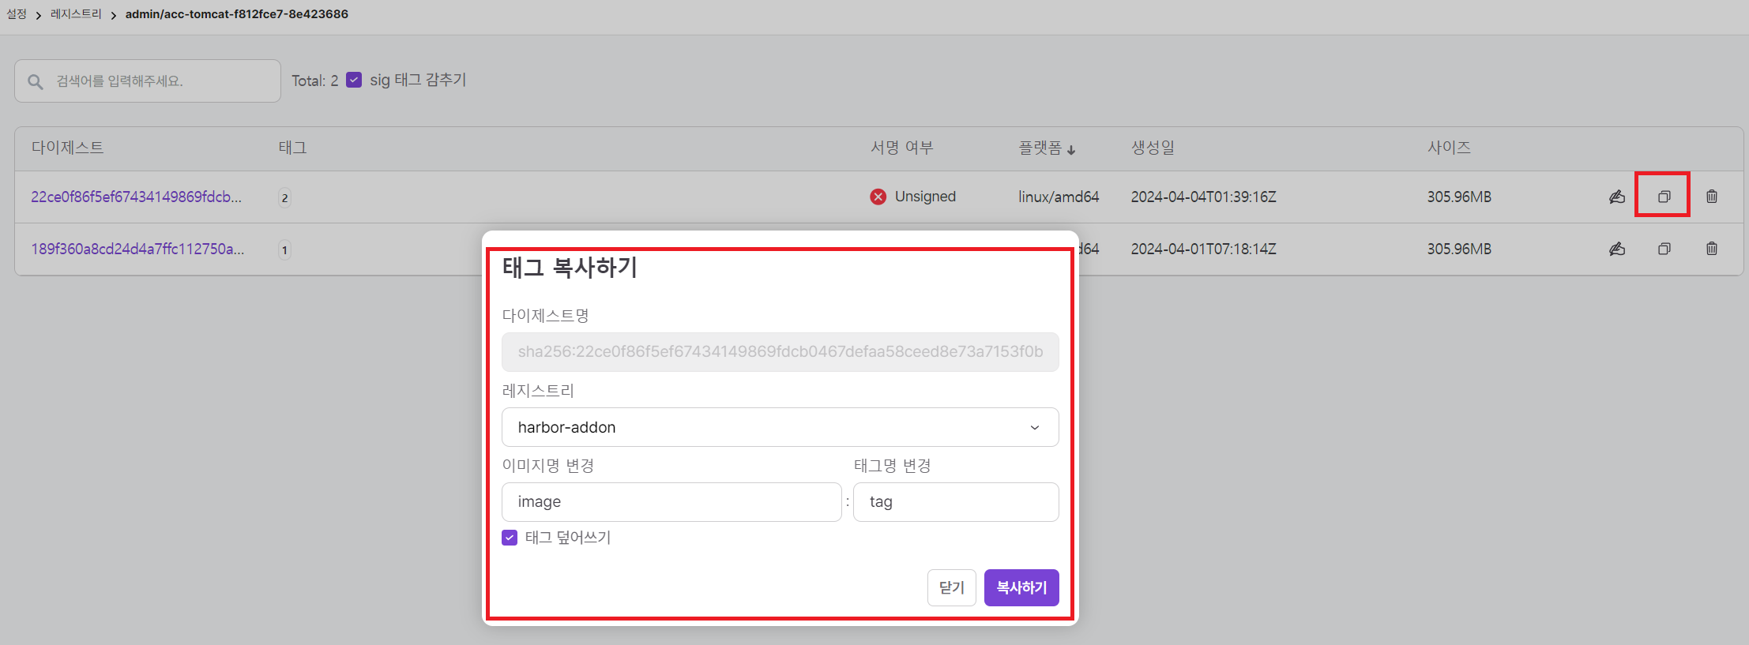Click linux/amd64 platform cell
The height and width of the screenshot is (645, 1749).
click(1059, 197)
